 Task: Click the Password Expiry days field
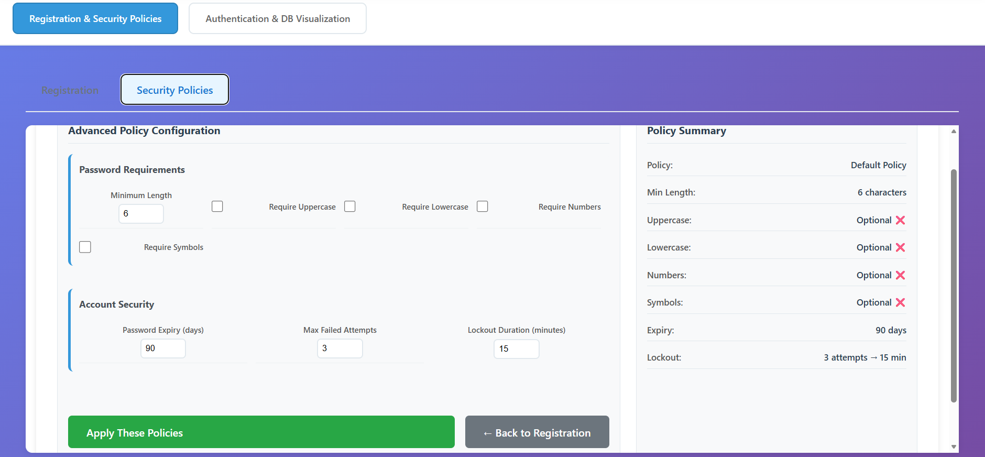coord(163,349)
